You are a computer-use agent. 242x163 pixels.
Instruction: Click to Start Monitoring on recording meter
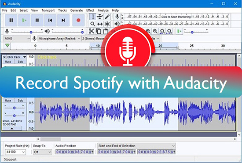pos(176,17)
